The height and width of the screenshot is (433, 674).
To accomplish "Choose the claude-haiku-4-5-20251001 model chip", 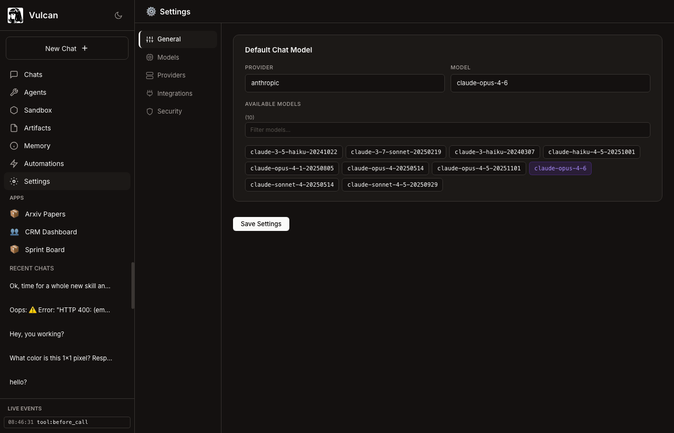I will tap(591, 152).
